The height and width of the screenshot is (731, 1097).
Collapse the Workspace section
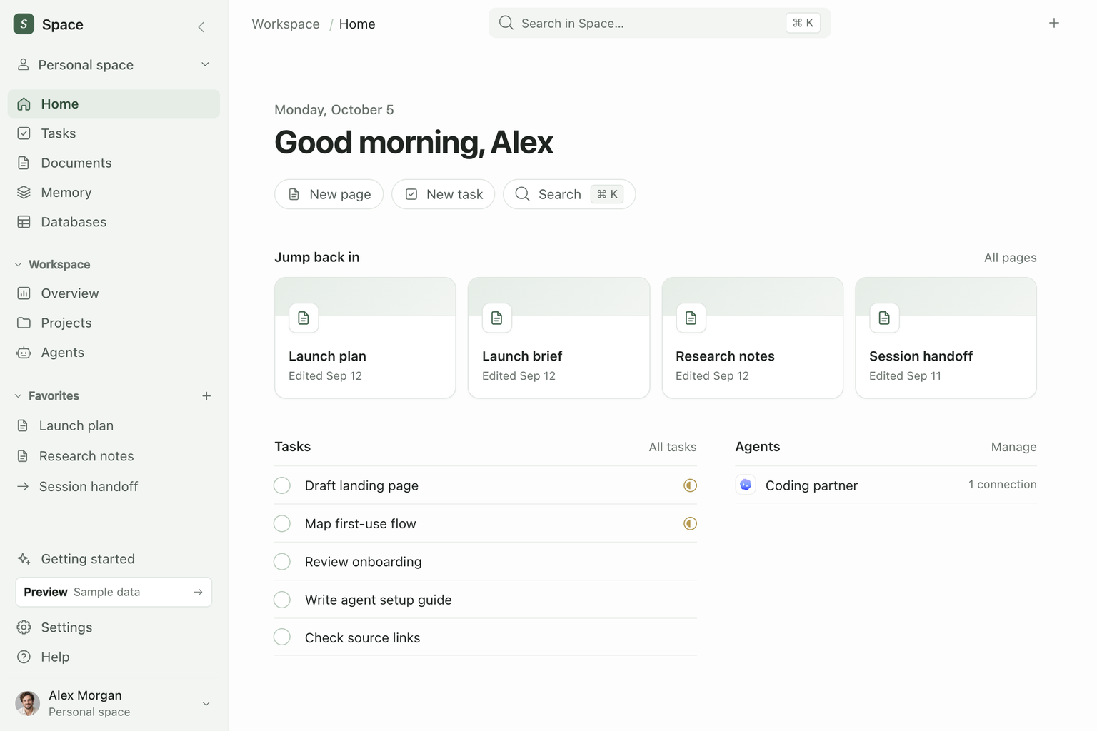click(18, 264)
